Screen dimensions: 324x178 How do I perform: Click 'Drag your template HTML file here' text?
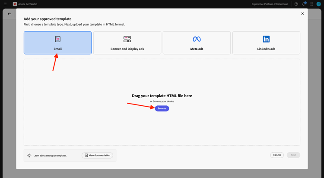[162, 96]
